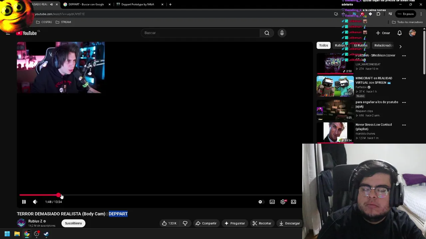Open the notifications bell
The image size is (426, 239).
coord(399,33)
